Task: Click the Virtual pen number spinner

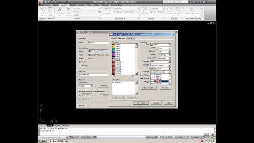Action: [169, 58]
